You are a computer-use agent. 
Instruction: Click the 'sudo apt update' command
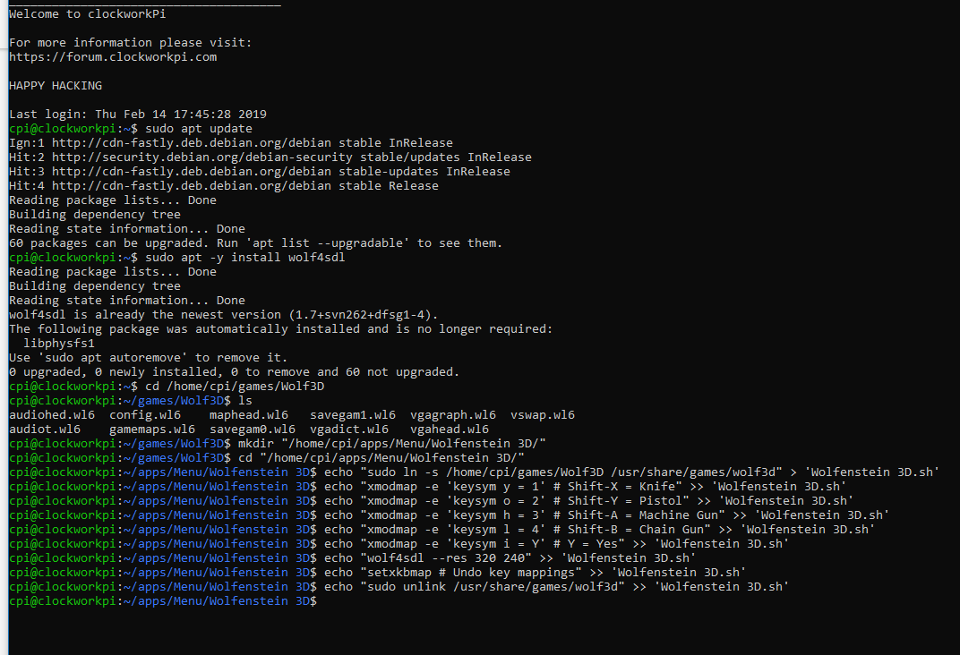pos(199,129)
